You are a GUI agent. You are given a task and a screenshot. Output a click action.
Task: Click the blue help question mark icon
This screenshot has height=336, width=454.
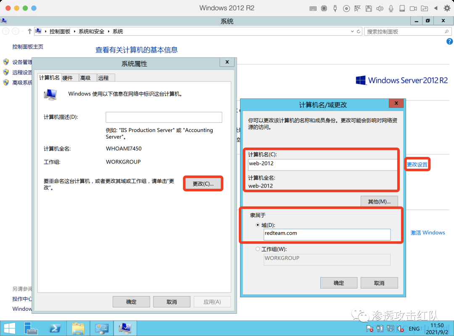(449, 41)
